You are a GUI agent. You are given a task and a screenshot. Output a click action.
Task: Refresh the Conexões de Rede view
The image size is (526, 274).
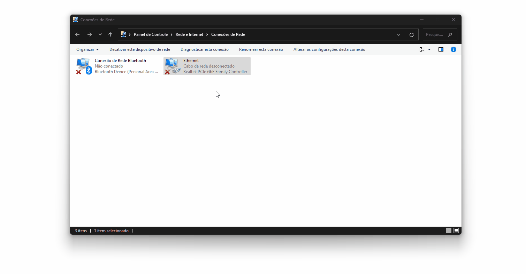412,35
